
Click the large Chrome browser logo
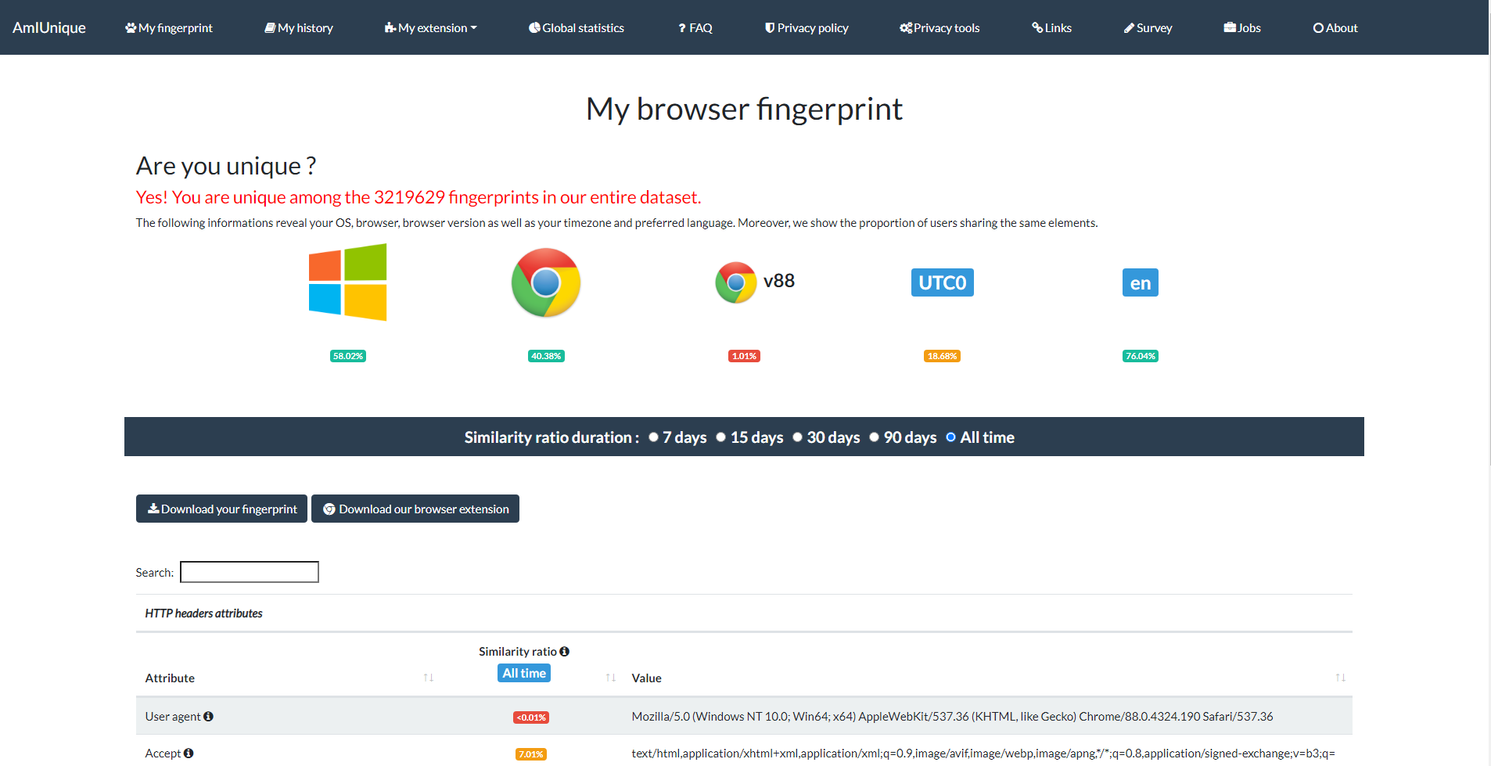click(545, 282)
